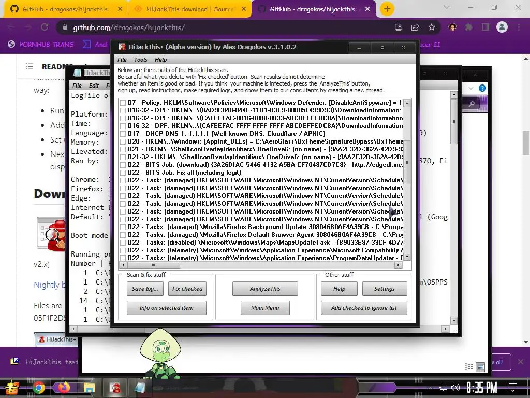Close the downloads bar at the bottom

(521, 362)
